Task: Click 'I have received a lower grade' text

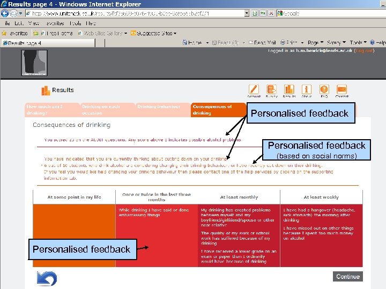Action: click(x=239, y=256)
